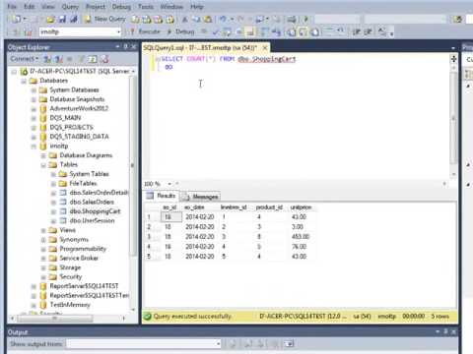The height and width of the screenshot is (354, 473).
Task: Select dbo.UserSession table
Action: point(92,220)
